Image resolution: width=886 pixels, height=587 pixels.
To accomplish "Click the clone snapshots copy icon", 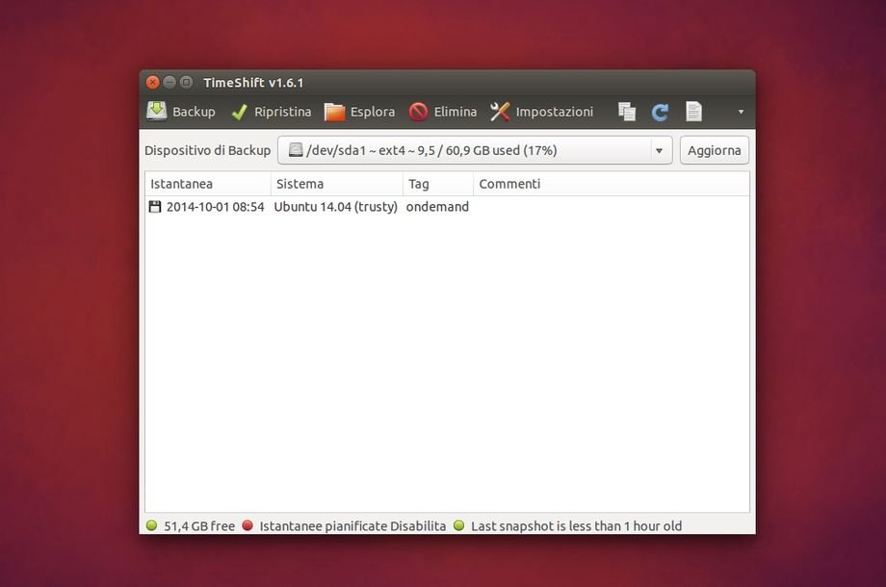I will click(x=627, y=112).
